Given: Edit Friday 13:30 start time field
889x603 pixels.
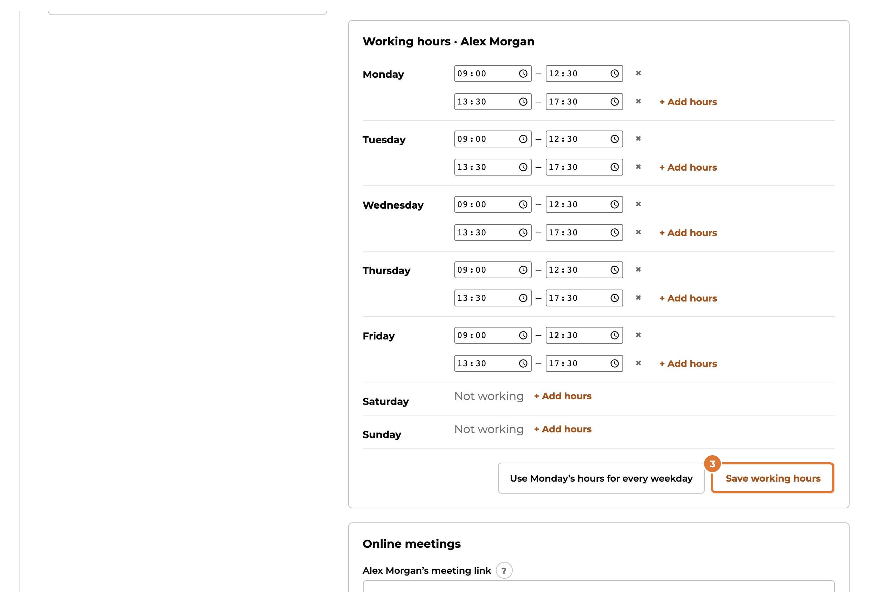Looking at the screenshot, I should [493, 363].
